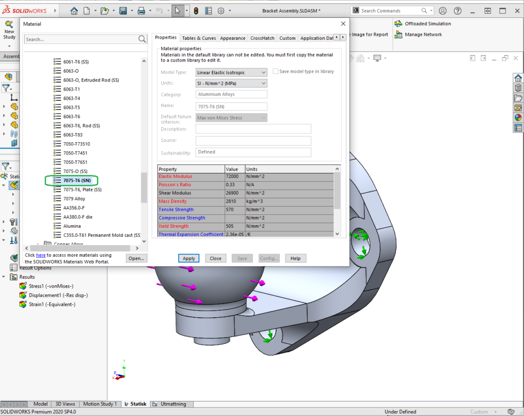This screenshot has width=524, height=416.
Task: Open the Stress1 (-vonMises-) result plot
Action: coord(50,286)
